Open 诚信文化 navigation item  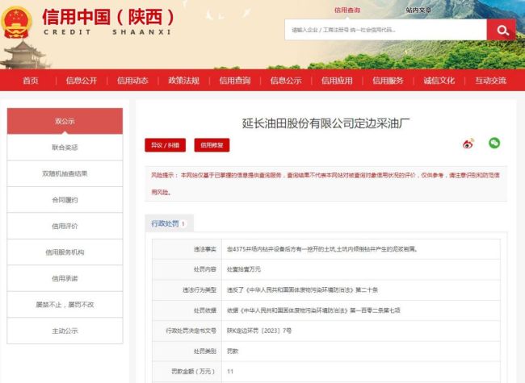tap(439, 81)
